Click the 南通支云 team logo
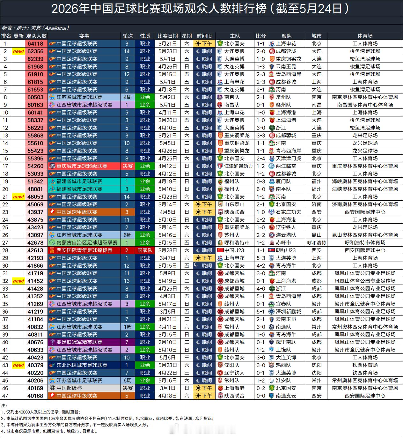 (272, 396)
